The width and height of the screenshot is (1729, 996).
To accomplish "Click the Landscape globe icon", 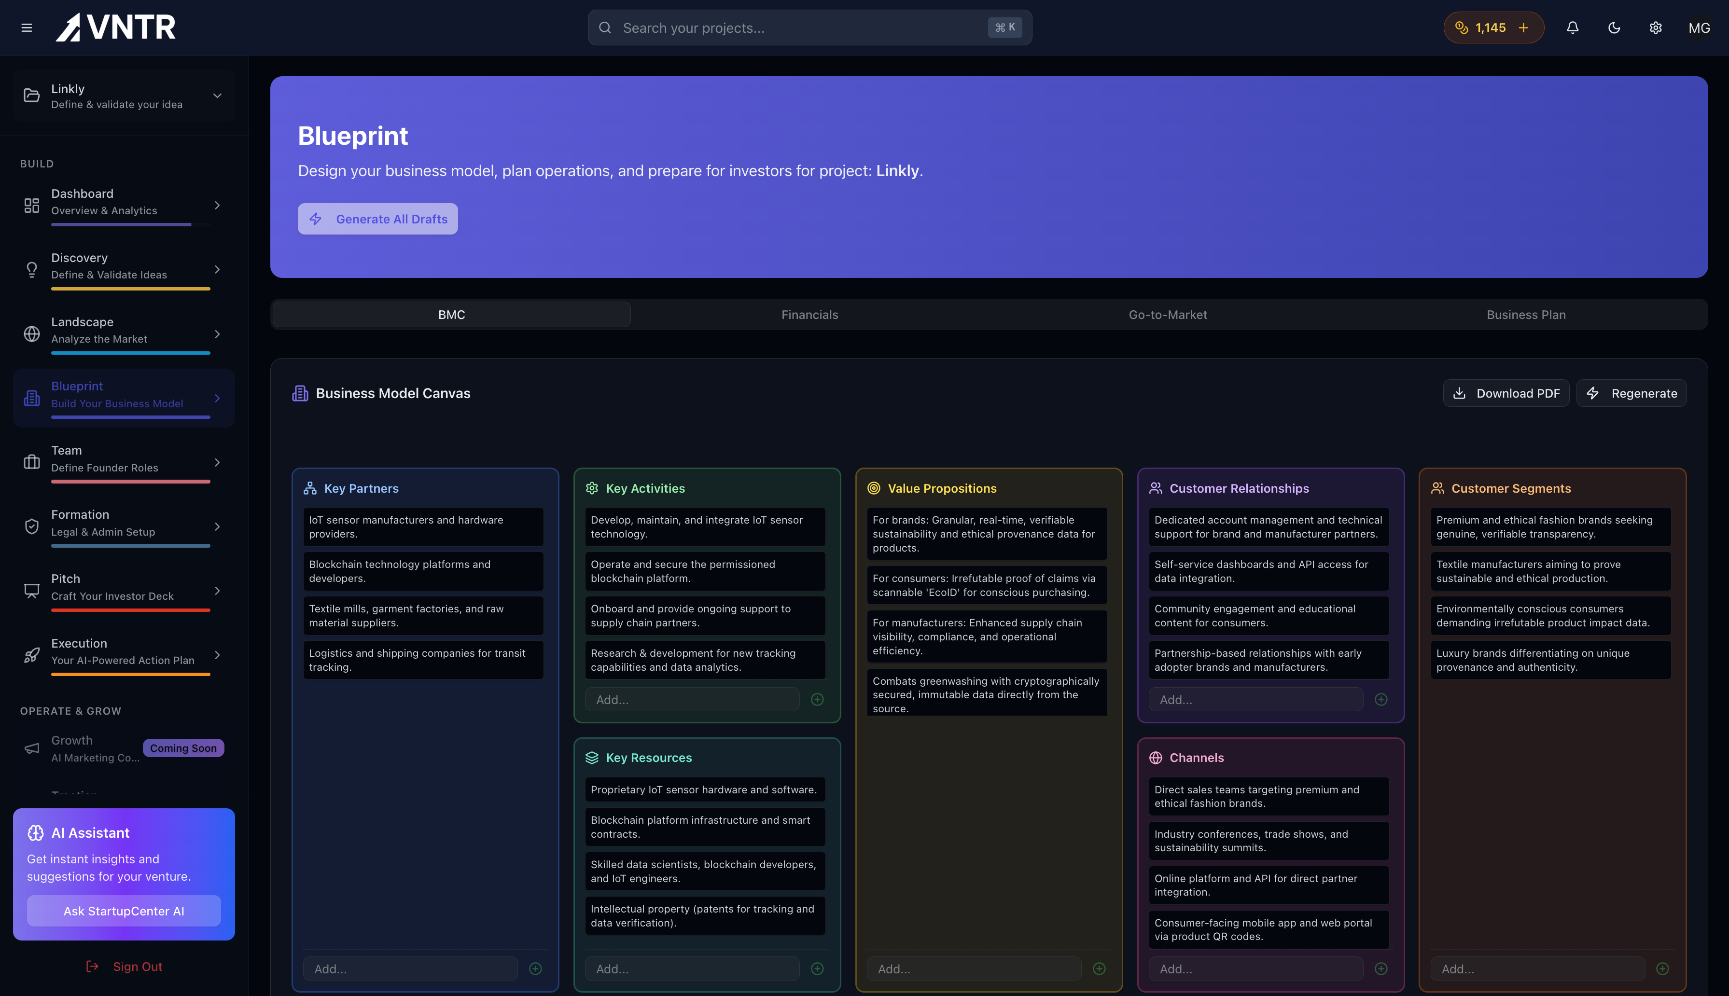I will 31,334.
